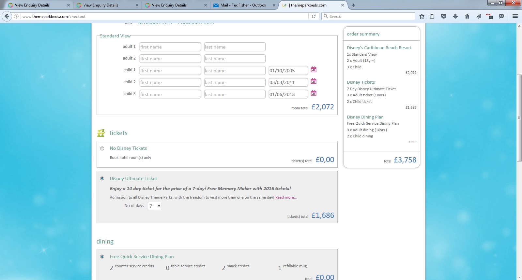Go to browser home page icon
The width and height of the screenshot is (522, 280).
pyautogui.click(x=467, y=16)
